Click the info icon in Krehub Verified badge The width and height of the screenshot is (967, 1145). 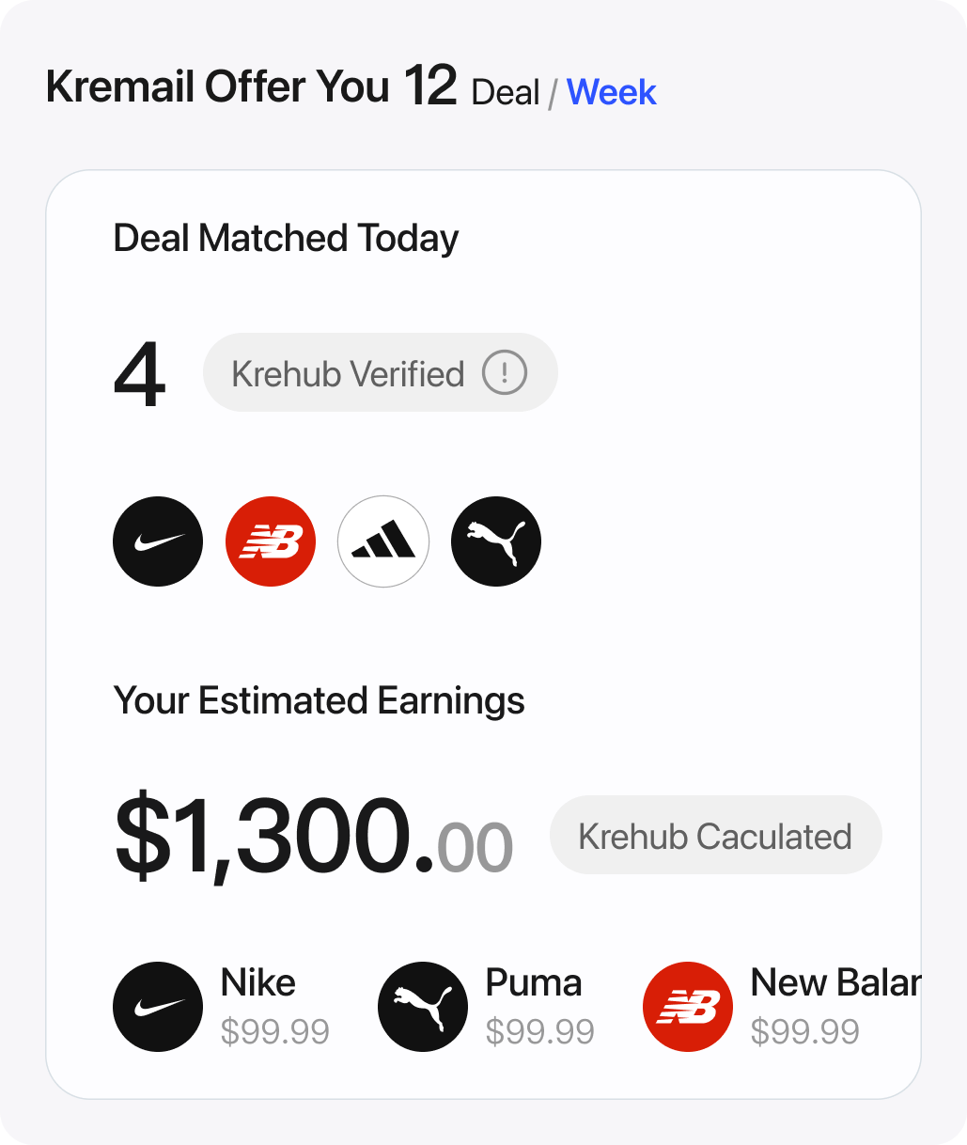pyautogui.click(x=505, y=373)
